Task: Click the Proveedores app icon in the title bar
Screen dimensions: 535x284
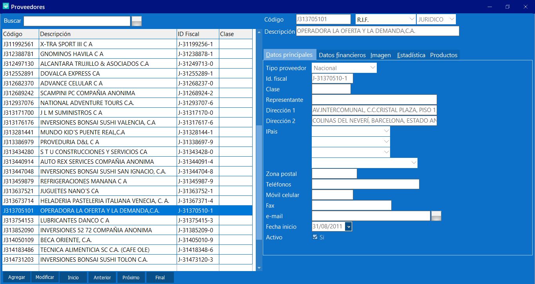Action: pos(5,6)
